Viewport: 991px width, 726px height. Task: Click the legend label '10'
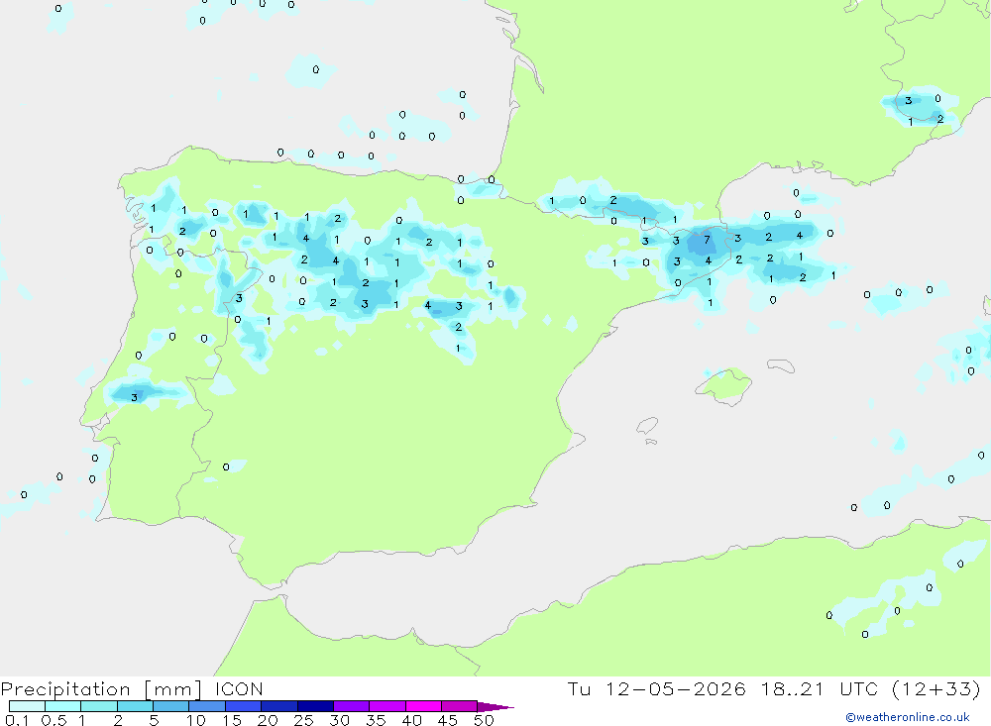[x=196, y=720]
